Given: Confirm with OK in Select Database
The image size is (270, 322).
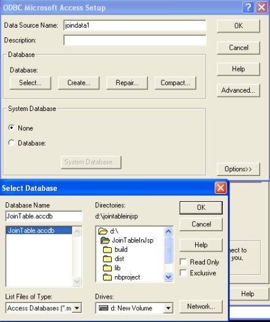Looking at the screenshot, I should pyautogui.click(x=201, y=208).
